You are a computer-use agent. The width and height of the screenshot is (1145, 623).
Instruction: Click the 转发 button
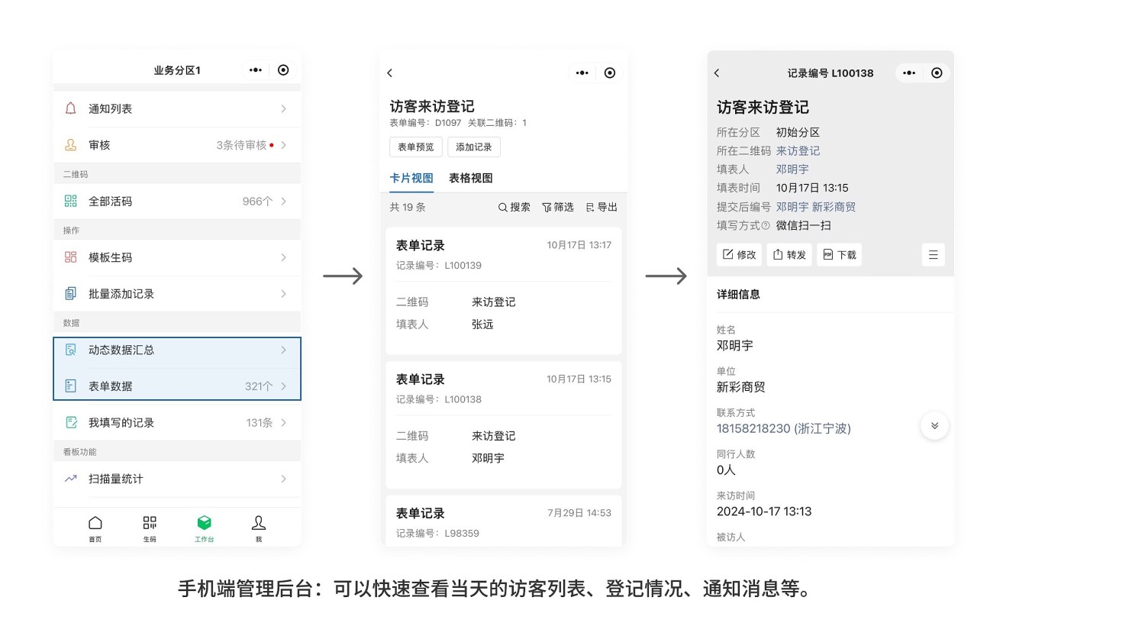[x=789, y=255]
